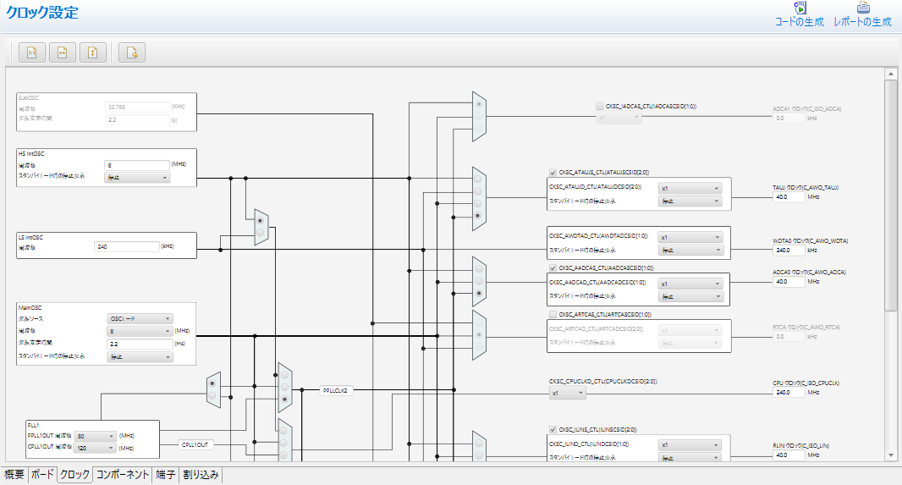Viewport: 902px width, 485px height.
Task: Toggle the CKSC_AADCAS_CTL checkbox
Action: pos(553,267)
